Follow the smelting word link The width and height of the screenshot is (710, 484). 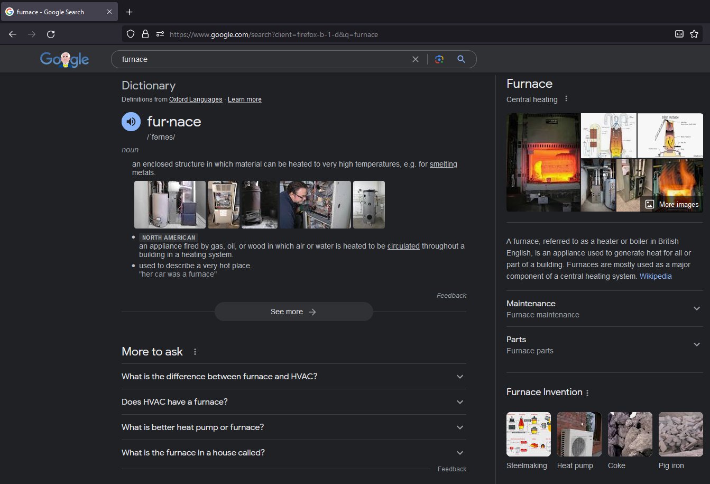[x=444, y=164]
